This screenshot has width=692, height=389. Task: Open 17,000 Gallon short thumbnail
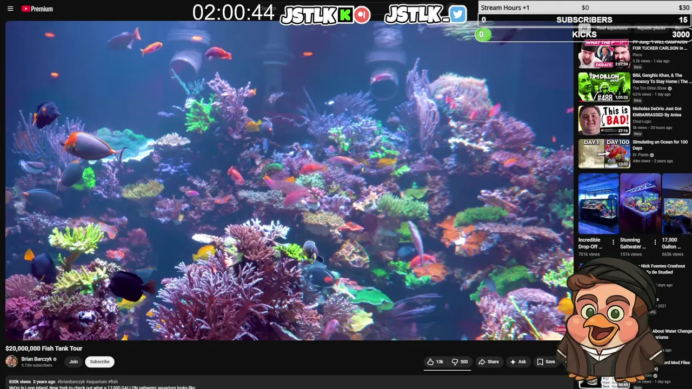(x=677, y=204)
